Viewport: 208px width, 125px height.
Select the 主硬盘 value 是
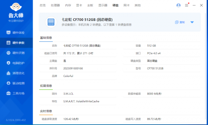[65, 61]
